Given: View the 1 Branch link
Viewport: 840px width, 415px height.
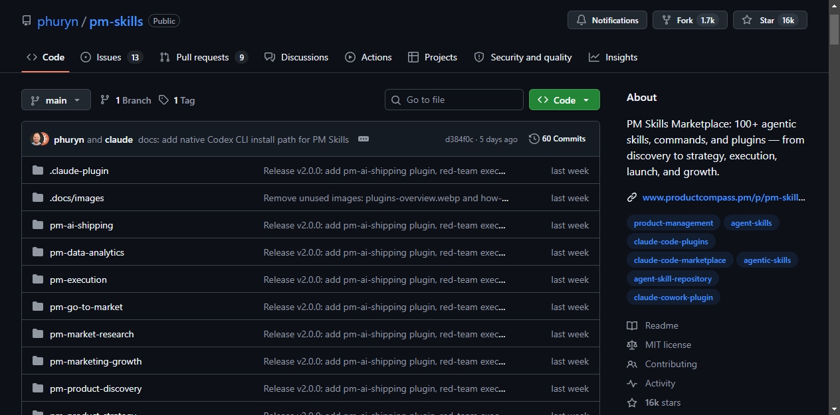Looking at the screenshot, I should tap(126, 100).
